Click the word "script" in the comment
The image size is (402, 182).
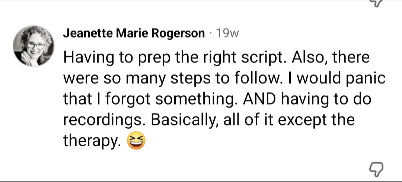click(x=268, y=58)
